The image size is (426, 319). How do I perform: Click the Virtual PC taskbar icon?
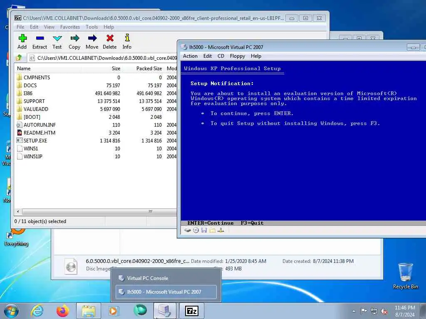point(165,311)
